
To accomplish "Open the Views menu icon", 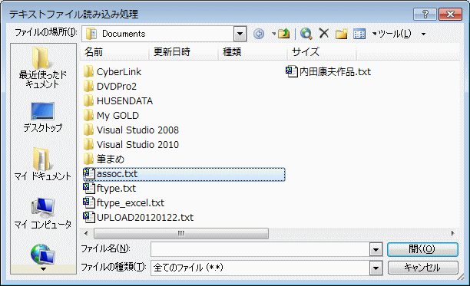I will click(x=359, y=34).
